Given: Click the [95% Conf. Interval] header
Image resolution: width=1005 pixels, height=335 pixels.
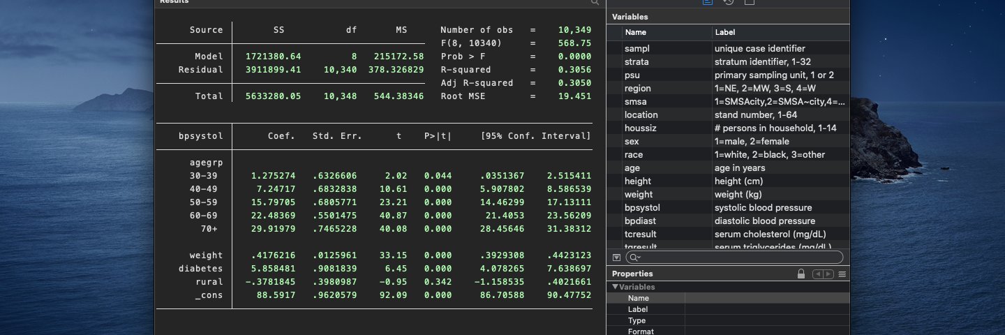Looking at the screenshot, I should click(536, 136).
